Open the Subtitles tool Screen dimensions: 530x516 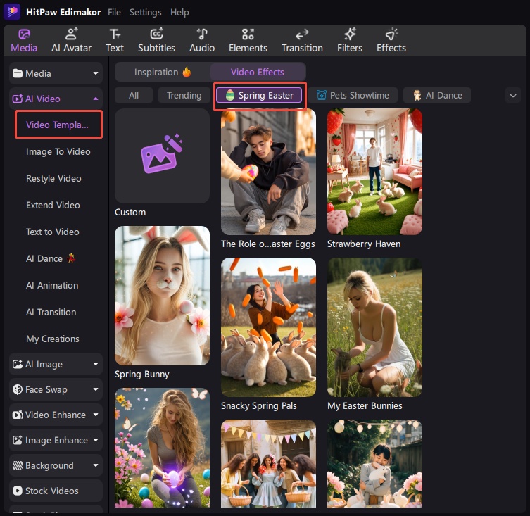click(156, 40)
